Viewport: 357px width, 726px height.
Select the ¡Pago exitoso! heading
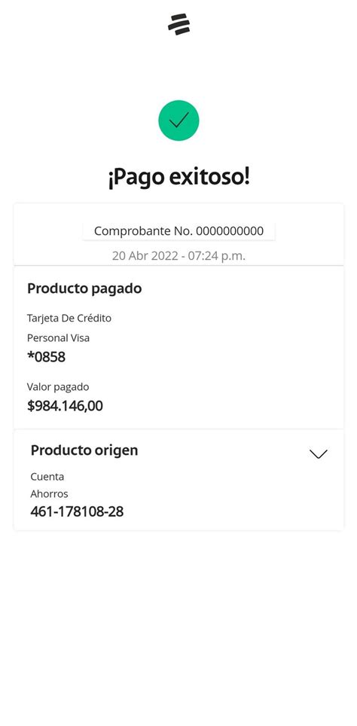[178, 178]
